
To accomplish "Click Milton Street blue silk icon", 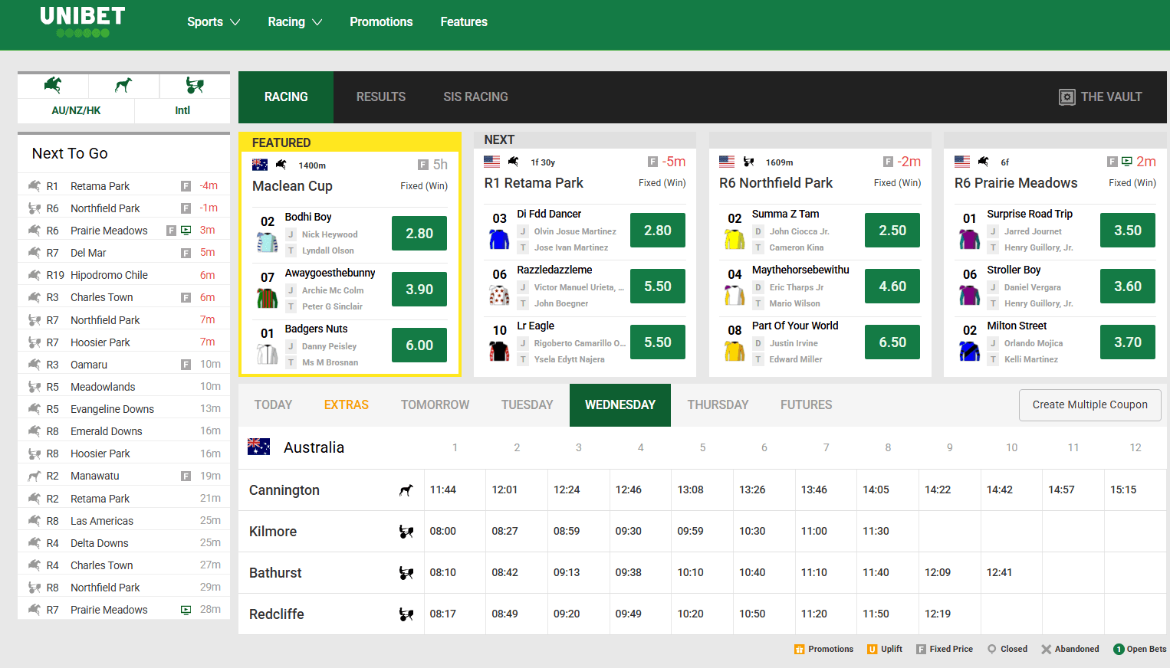I will tap(970, 351).
